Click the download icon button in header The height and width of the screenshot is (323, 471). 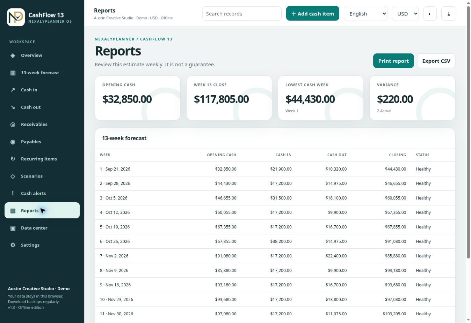coord(449,14)
